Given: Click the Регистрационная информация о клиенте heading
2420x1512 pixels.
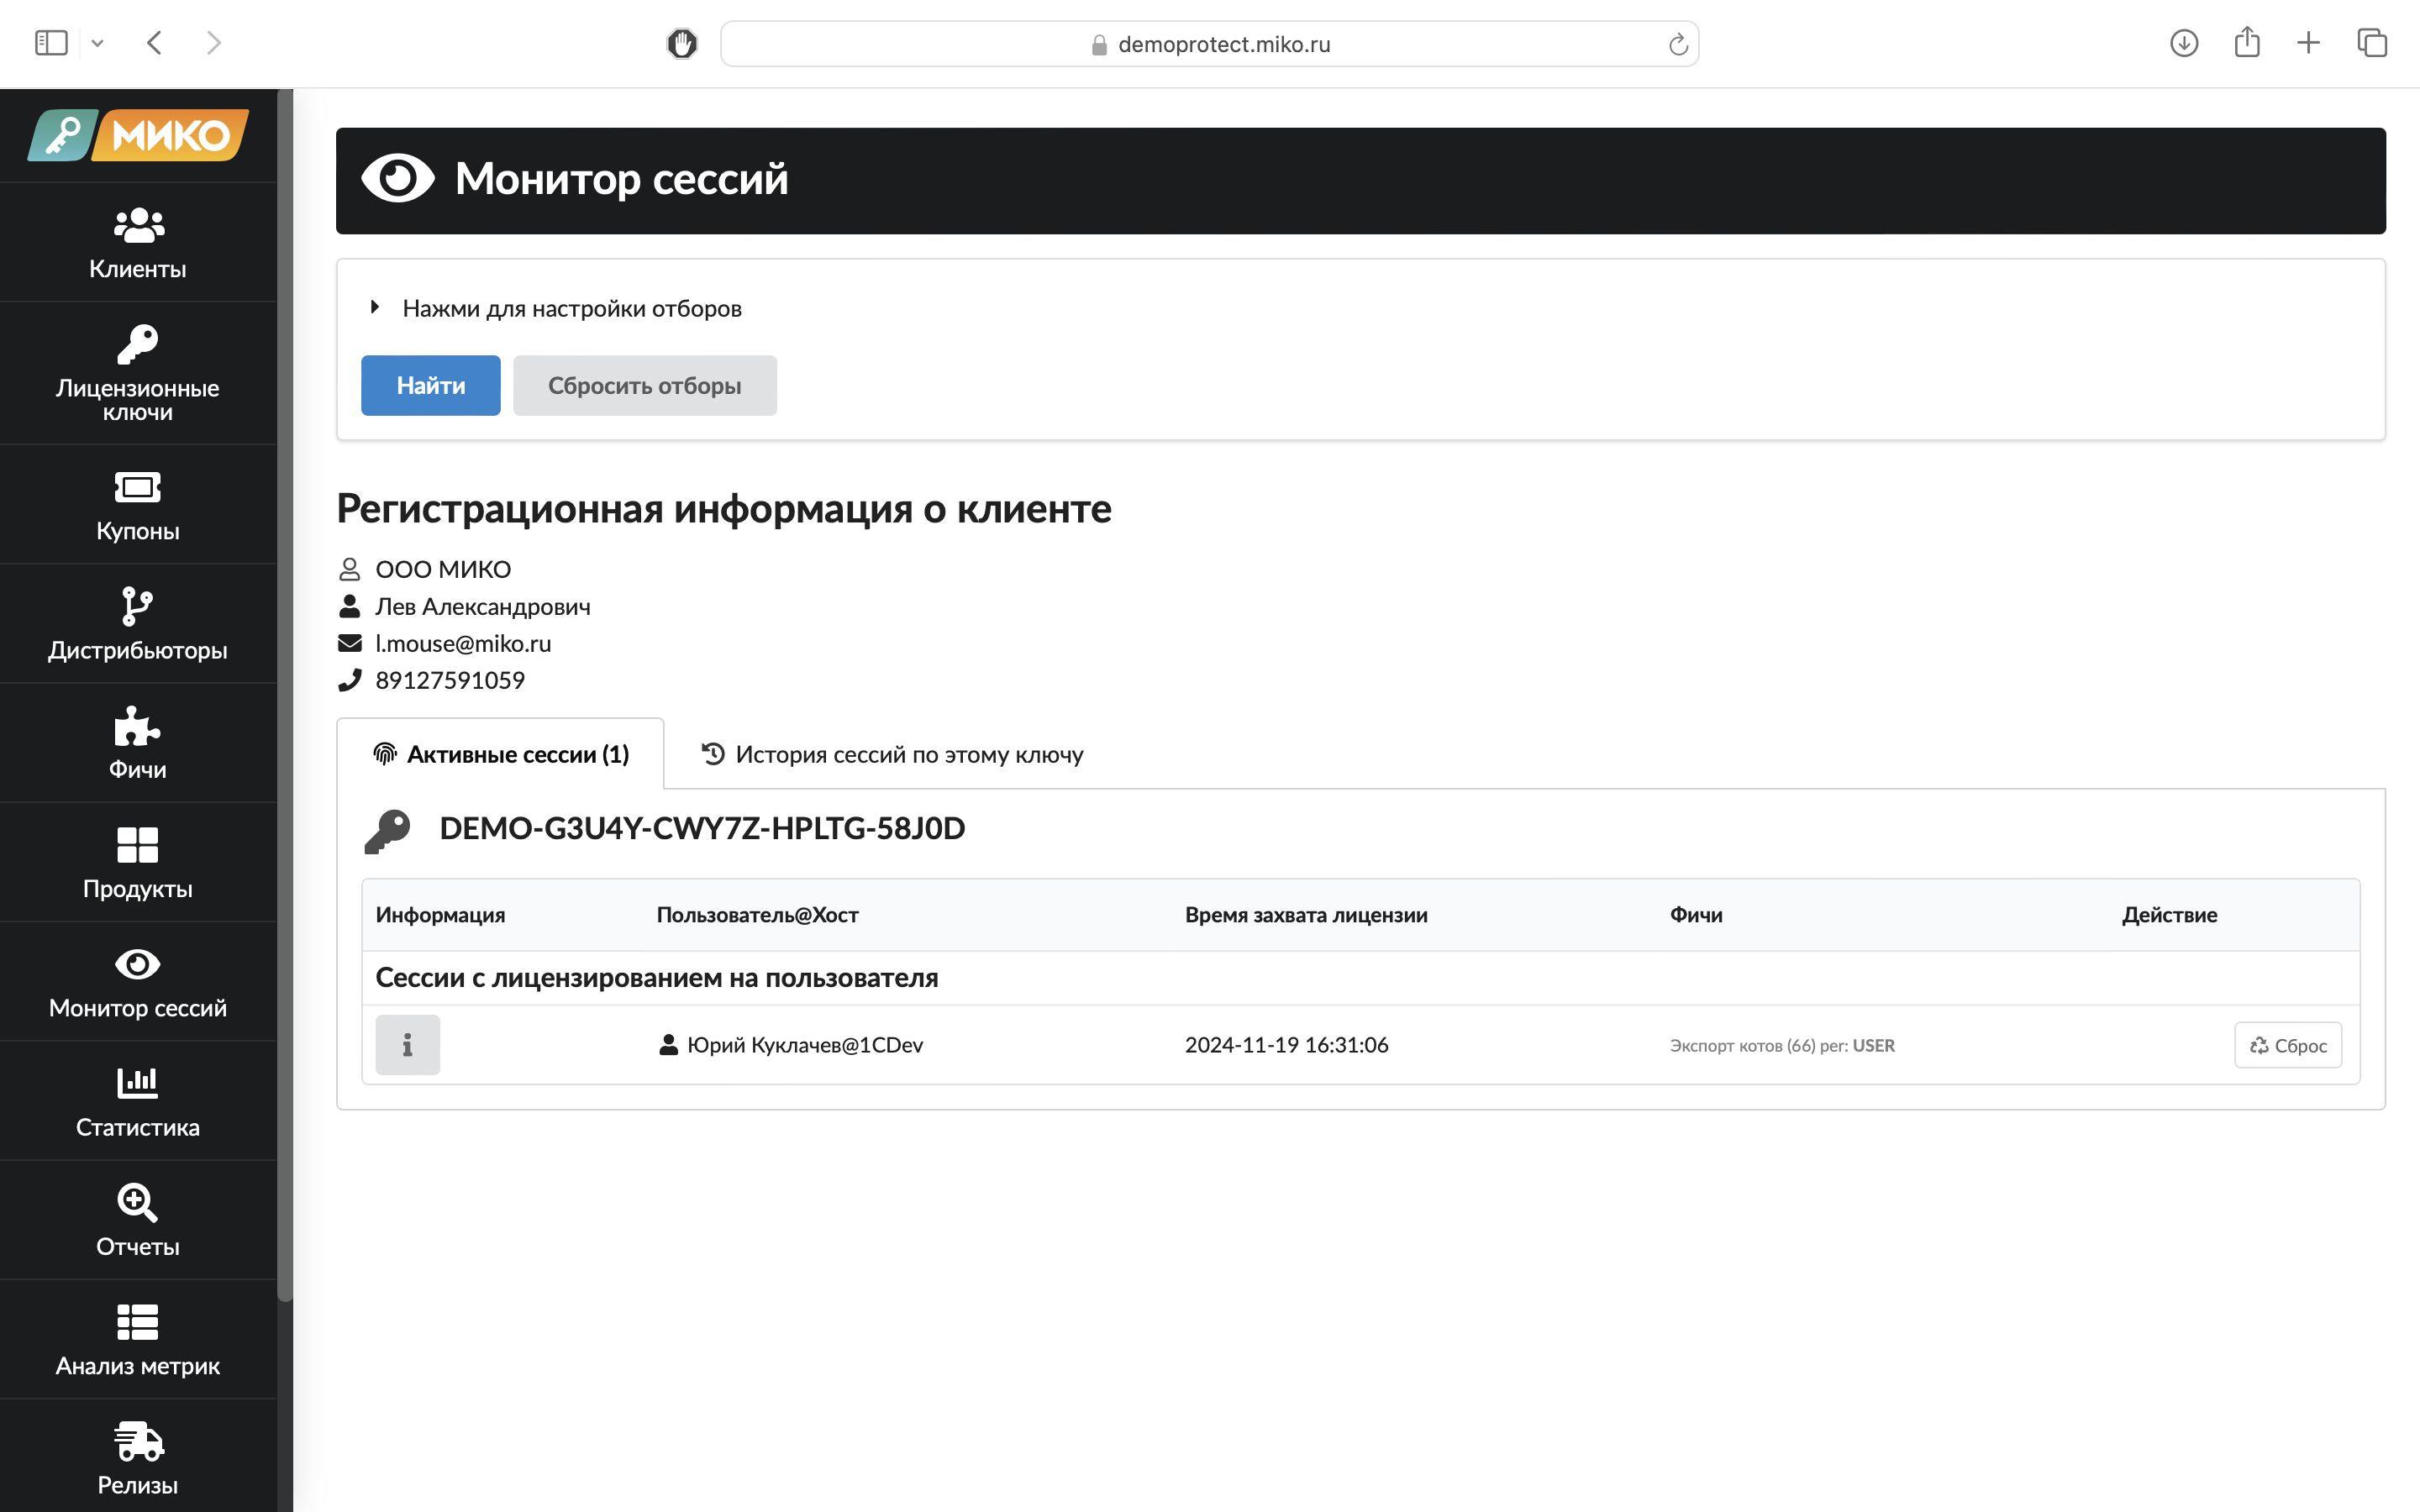Looking at the screenshot, I should coord(724,508).
